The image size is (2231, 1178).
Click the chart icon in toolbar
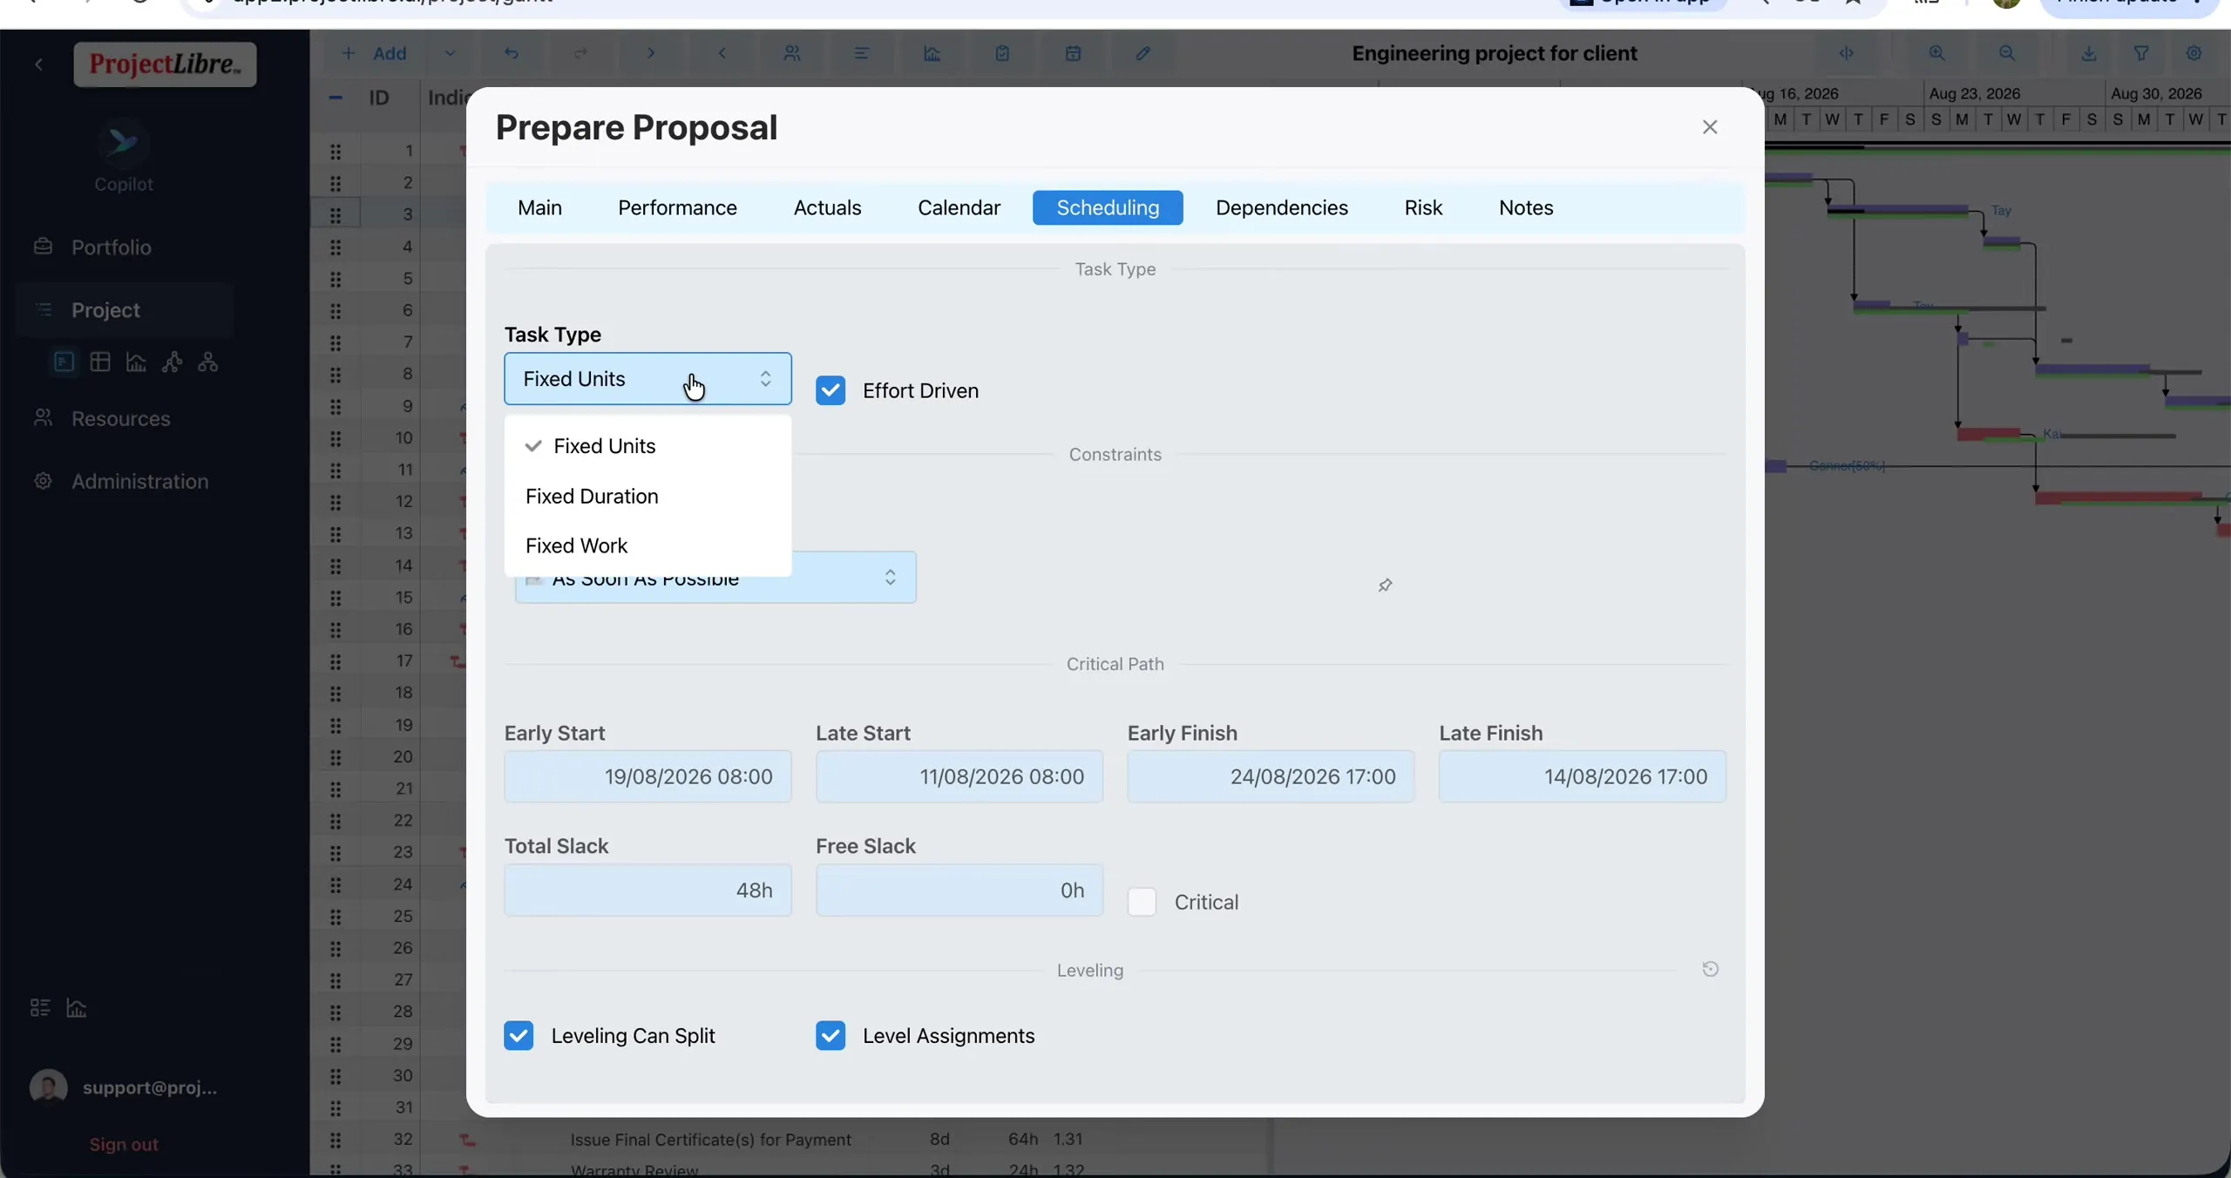click(932, 54)
